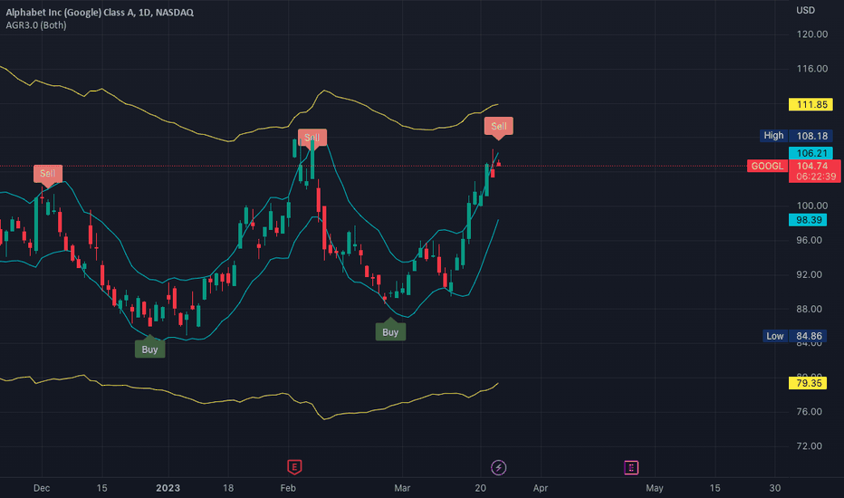Click the 116.00 price axis label
This screenshot has height=498, width=844.
click(x=811, y=69)
